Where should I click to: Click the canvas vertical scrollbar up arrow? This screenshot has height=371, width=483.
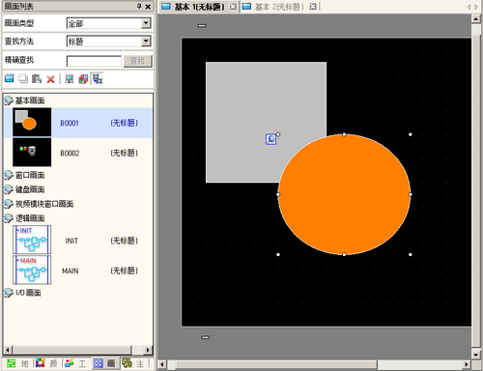(x=476, y=18)
